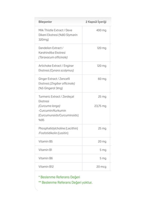The height and width of the screenshot is (208, 146).
Task: Click the 2 Kapsül İçeriği header
Action: [x=96, y=22]
